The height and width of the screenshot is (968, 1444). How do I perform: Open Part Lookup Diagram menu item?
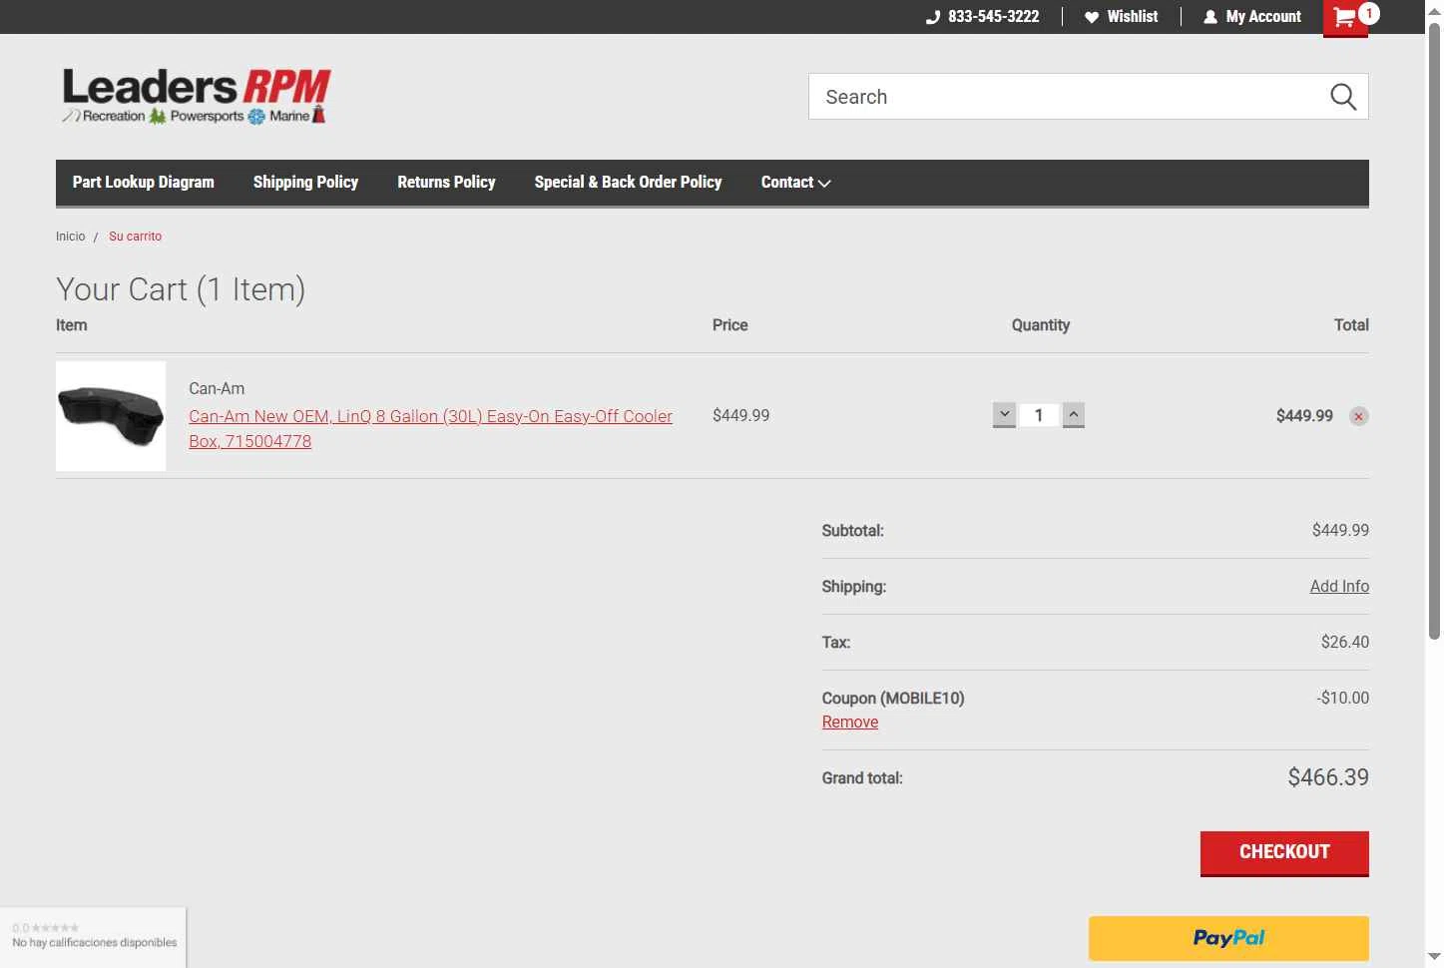click(144, 182)
